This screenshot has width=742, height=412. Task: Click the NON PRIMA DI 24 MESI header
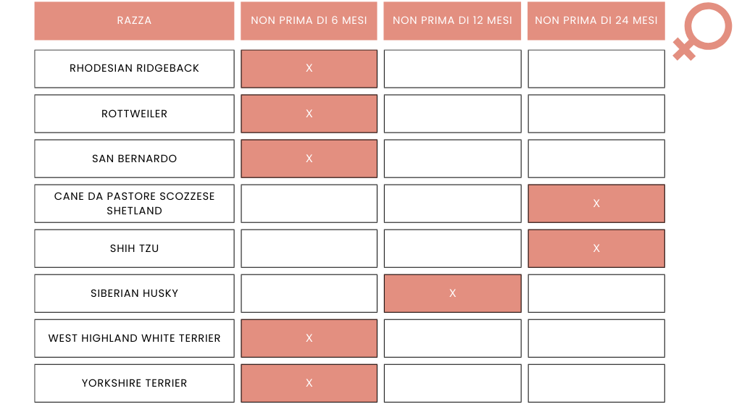(596, 21)
